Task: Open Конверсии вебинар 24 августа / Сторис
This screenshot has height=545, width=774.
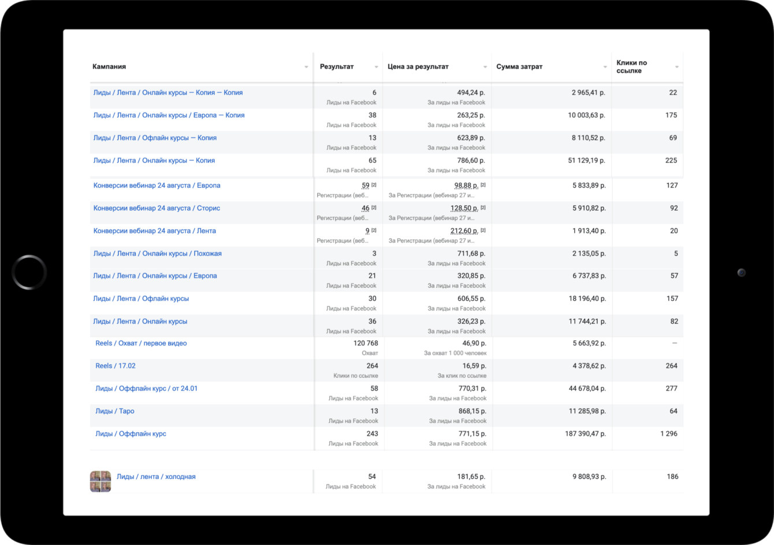Action: tap(157, 208)
